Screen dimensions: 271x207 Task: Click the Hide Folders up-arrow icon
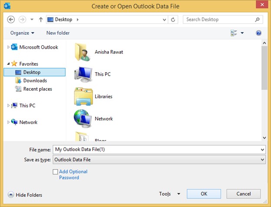point(11,194)
